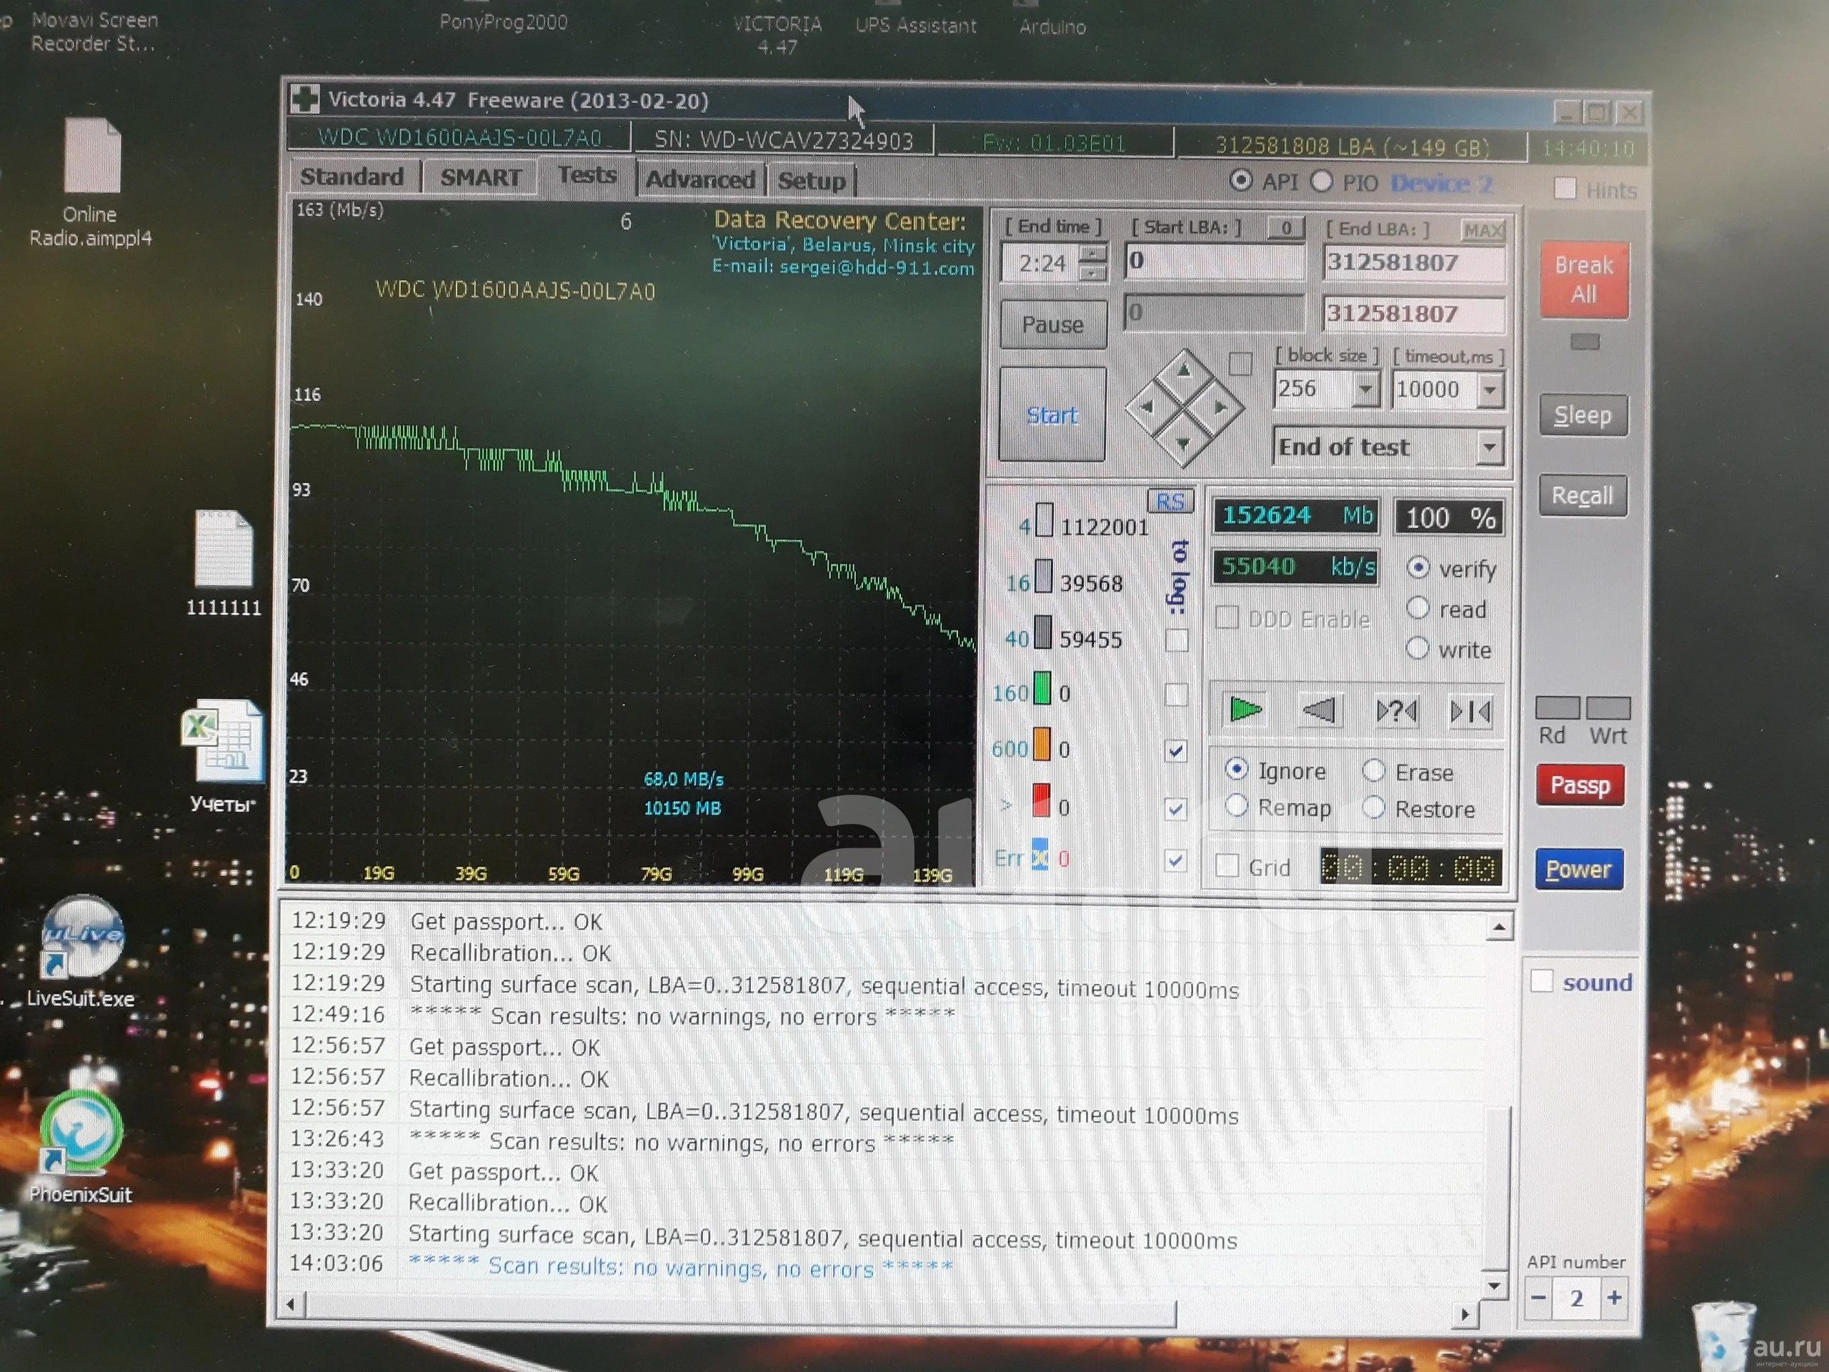Click the Sleep button
Image resolution: width=1829 pixels, height=1372 pixels.
pyautogui.click(x=1583, y=415)
